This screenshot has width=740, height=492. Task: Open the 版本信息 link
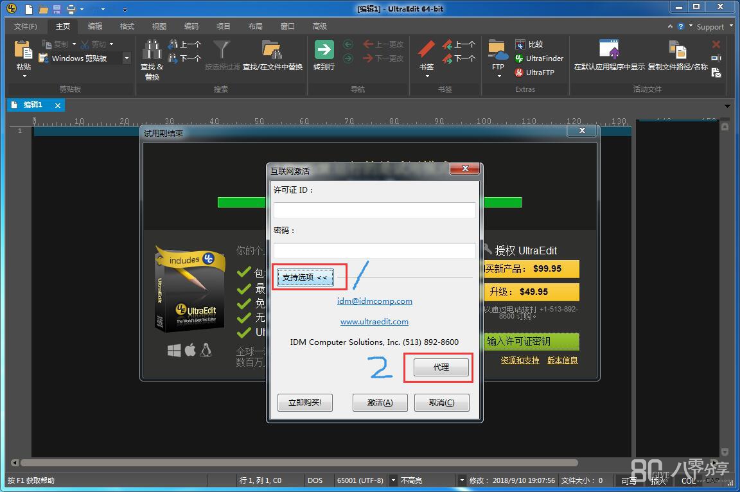click(x=563, y=360)
